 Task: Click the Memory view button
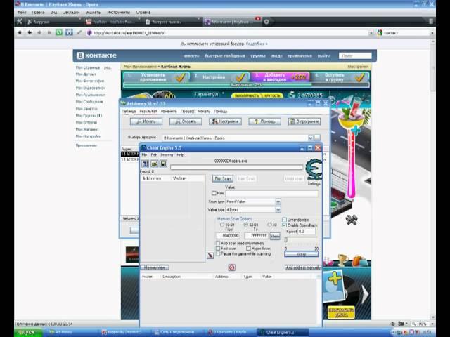(154, 267)
